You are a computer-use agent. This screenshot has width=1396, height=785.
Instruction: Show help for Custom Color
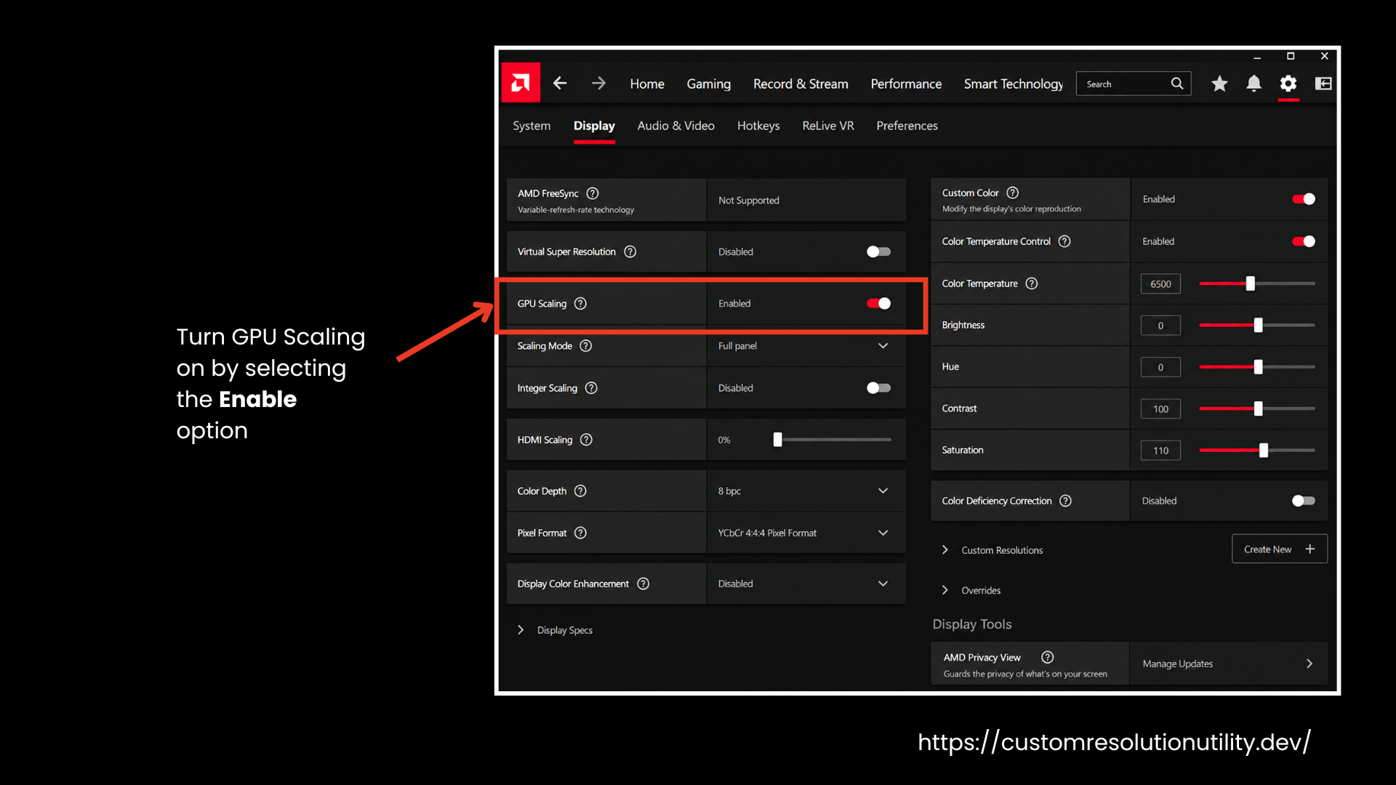[x=1013, y=193]
